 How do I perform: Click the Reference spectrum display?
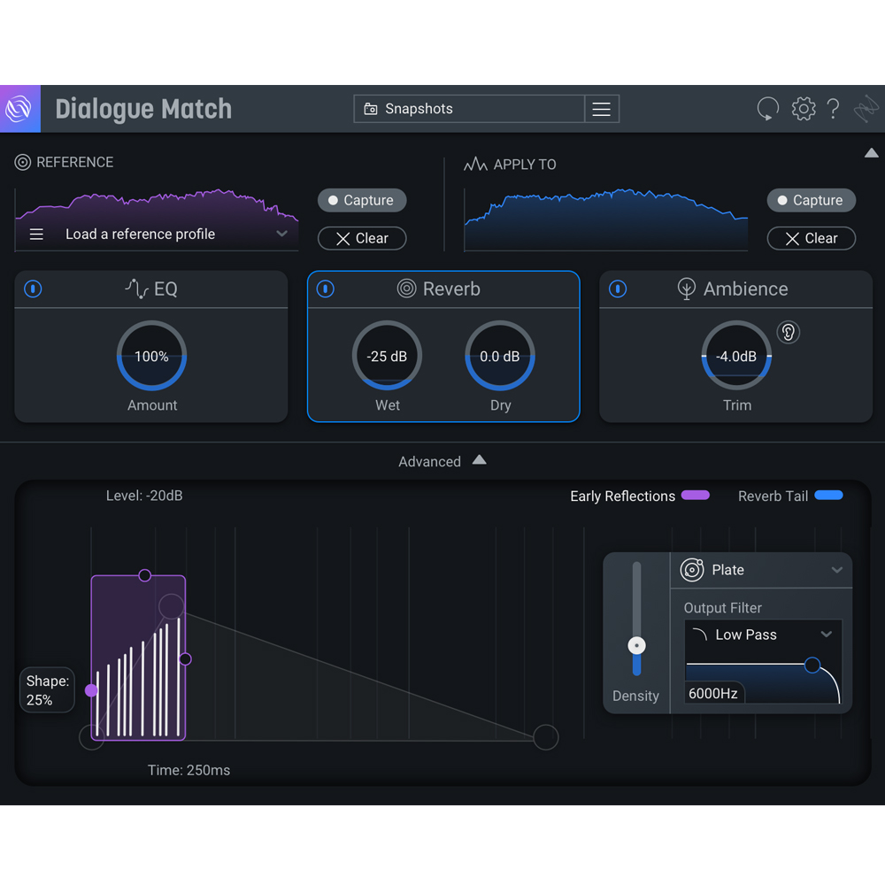point(157,219)
